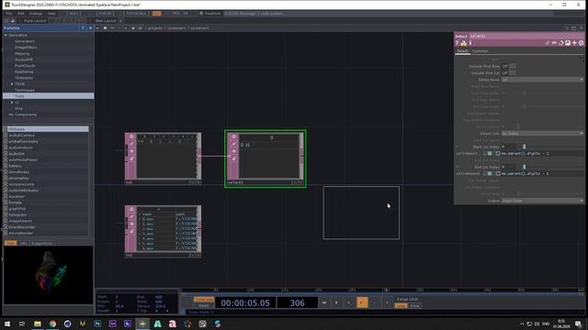The height and width of the screenshot is (330, 588).
Task: Select Techniques in palette tree
Action: coord(25,90)
